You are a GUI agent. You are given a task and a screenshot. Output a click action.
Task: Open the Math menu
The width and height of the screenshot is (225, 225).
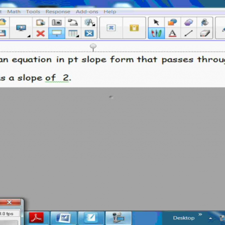pos(14,12)
